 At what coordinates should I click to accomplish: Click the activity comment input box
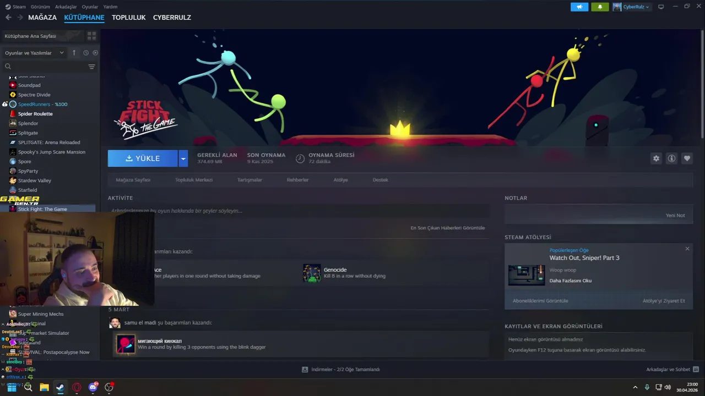click(299, 211)
